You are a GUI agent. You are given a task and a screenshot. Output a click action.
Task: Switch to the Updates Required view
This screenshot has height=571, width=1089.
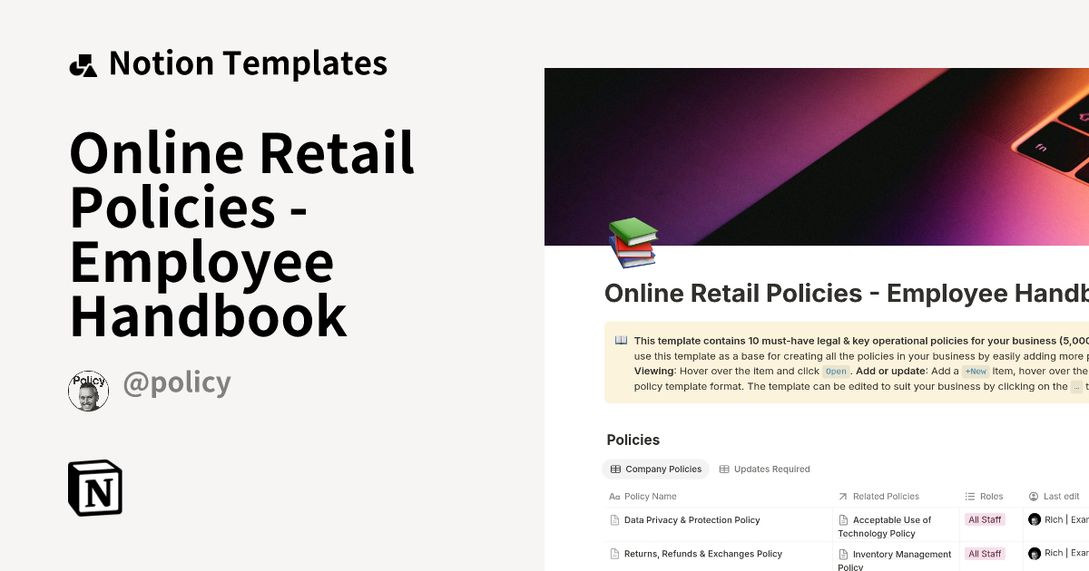point(770,469)
